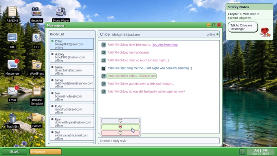Select Aubrey in the Buddy List

pyautogui.click(x=72, y=57)
